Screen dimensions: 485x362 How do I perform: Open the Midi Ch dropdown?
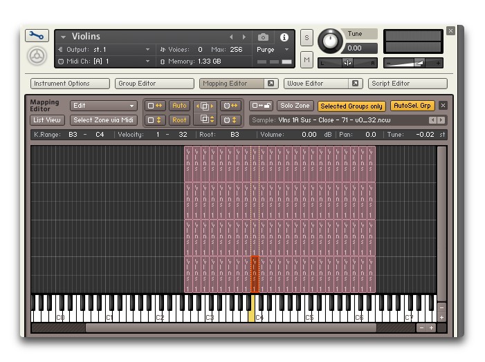tap(147, 61)
